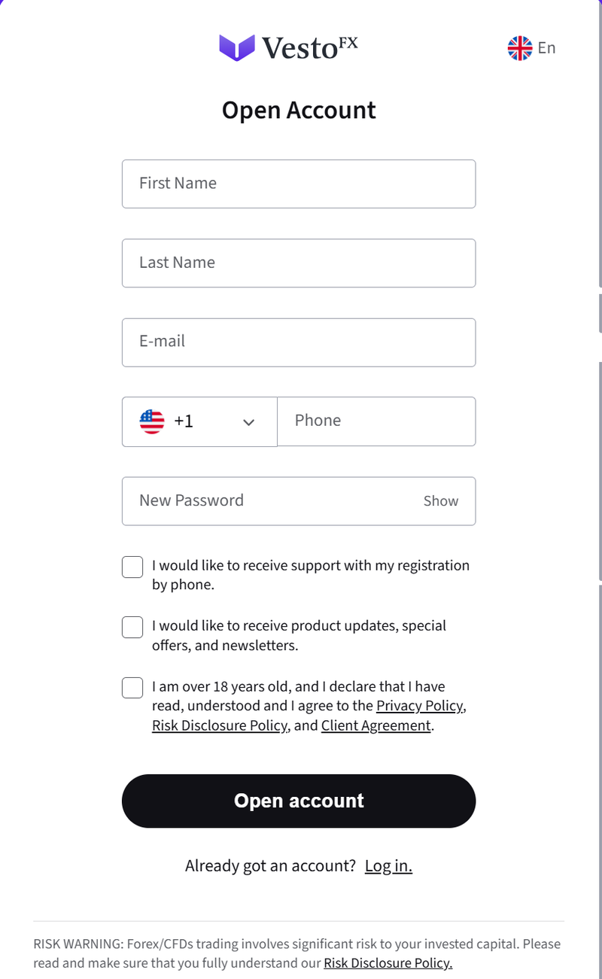Click the UK flag language icon
Image resolution: width=602 pixels, height=979 pixels.
(520, 48)
